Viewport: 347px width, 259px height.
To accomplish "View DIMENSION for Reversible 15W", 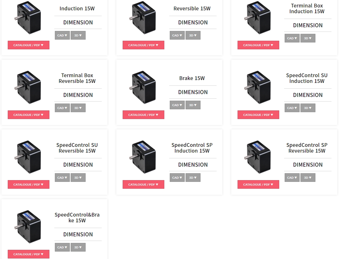I will [x=193, y=22].
